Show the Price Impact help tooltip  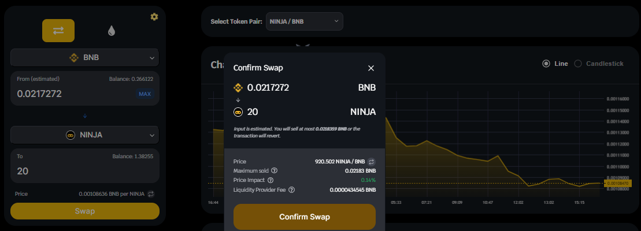[x=271, y=180]
